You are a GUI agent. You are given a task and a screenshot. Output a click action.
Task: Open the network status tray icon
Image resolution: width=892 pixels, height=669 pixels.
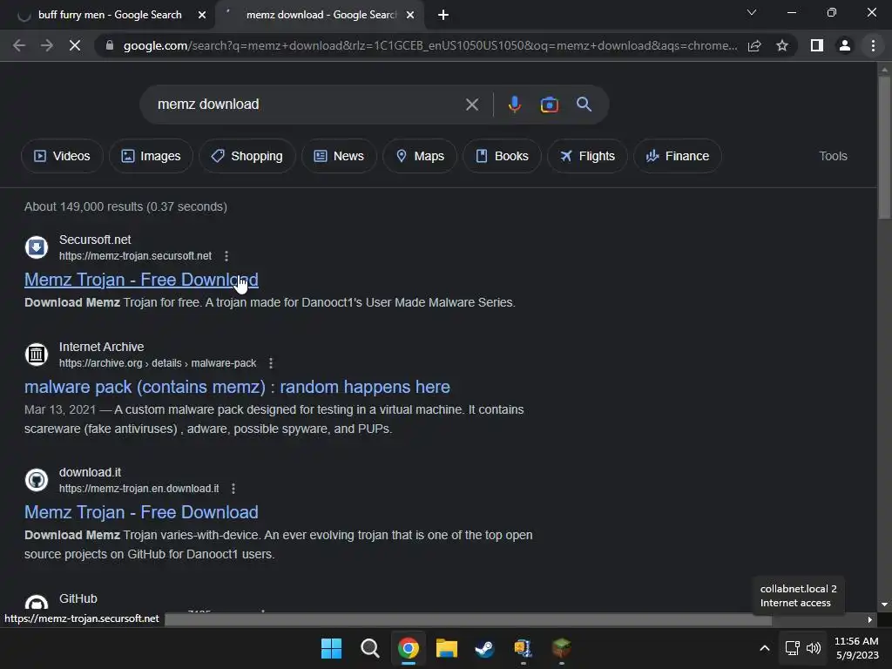pyautogui.click(x=792, y=648)
